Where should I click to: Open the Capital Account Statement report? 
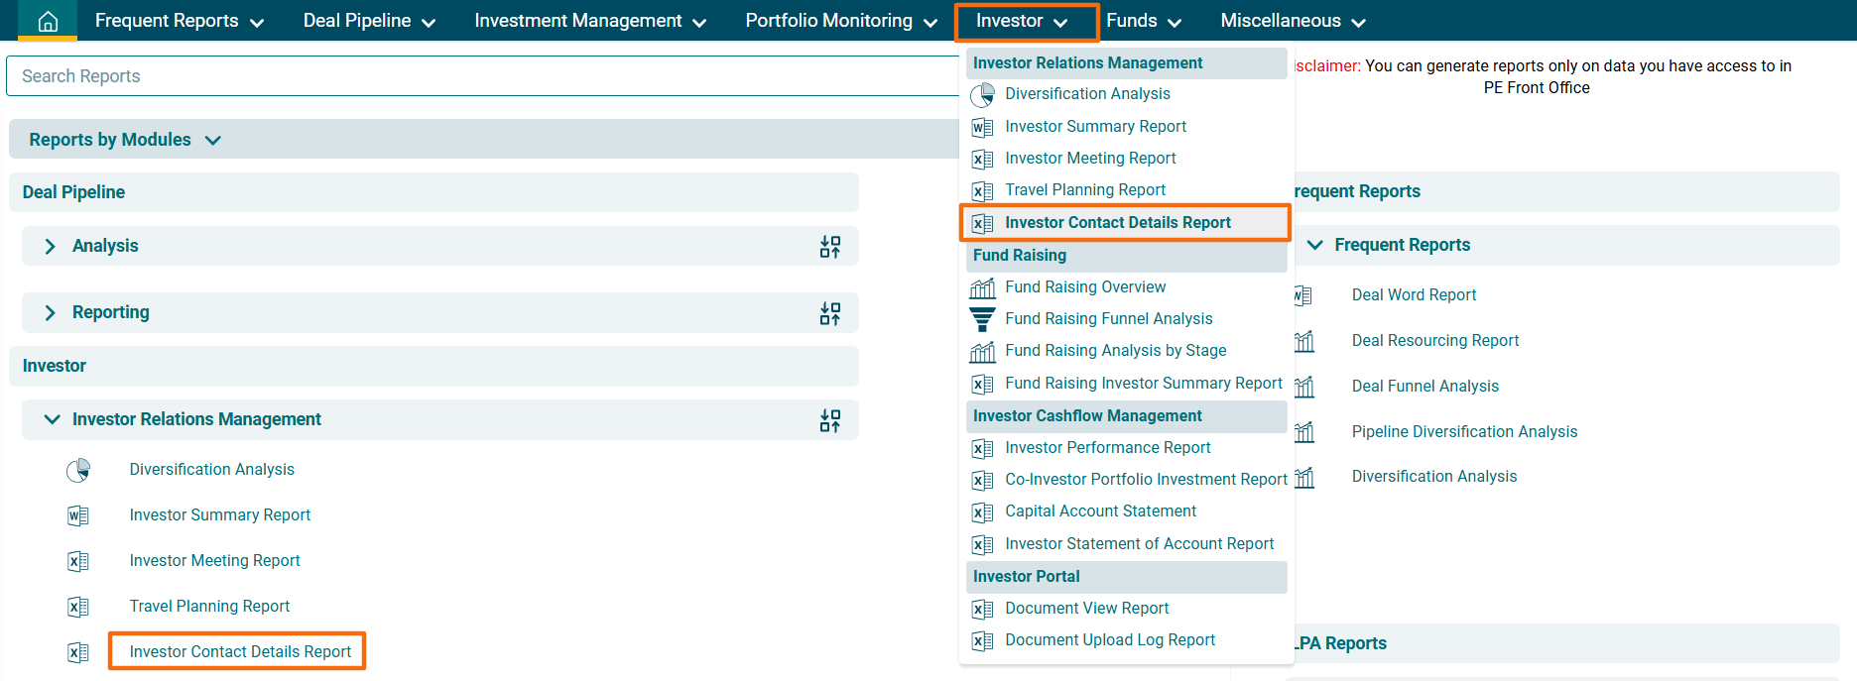1100,511
